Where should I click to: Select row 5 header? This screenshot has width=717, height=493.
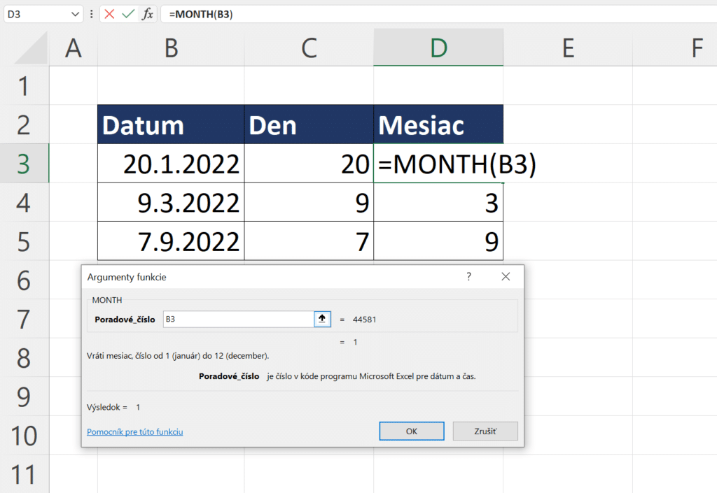click(x=24, y=241)
